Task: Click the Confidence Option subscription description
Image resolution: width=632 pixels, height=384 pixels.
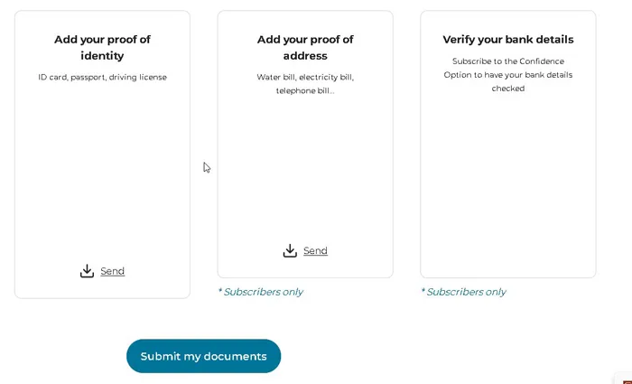Action: pyautogui.click(x=507, y=75)
